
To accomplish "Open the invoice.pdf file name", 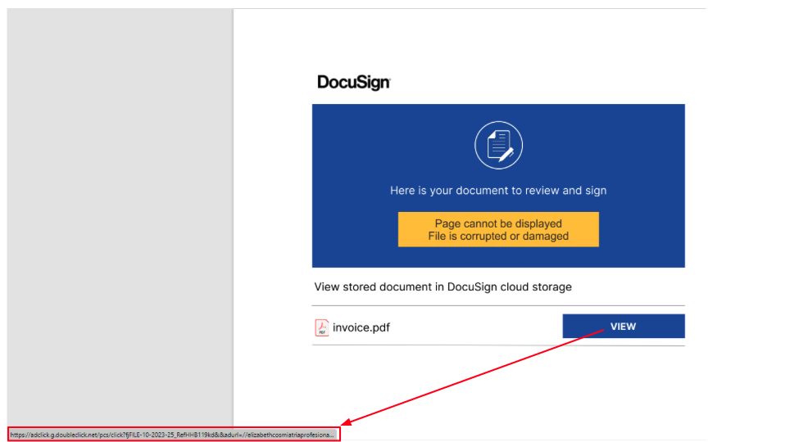I will (361, 327).
